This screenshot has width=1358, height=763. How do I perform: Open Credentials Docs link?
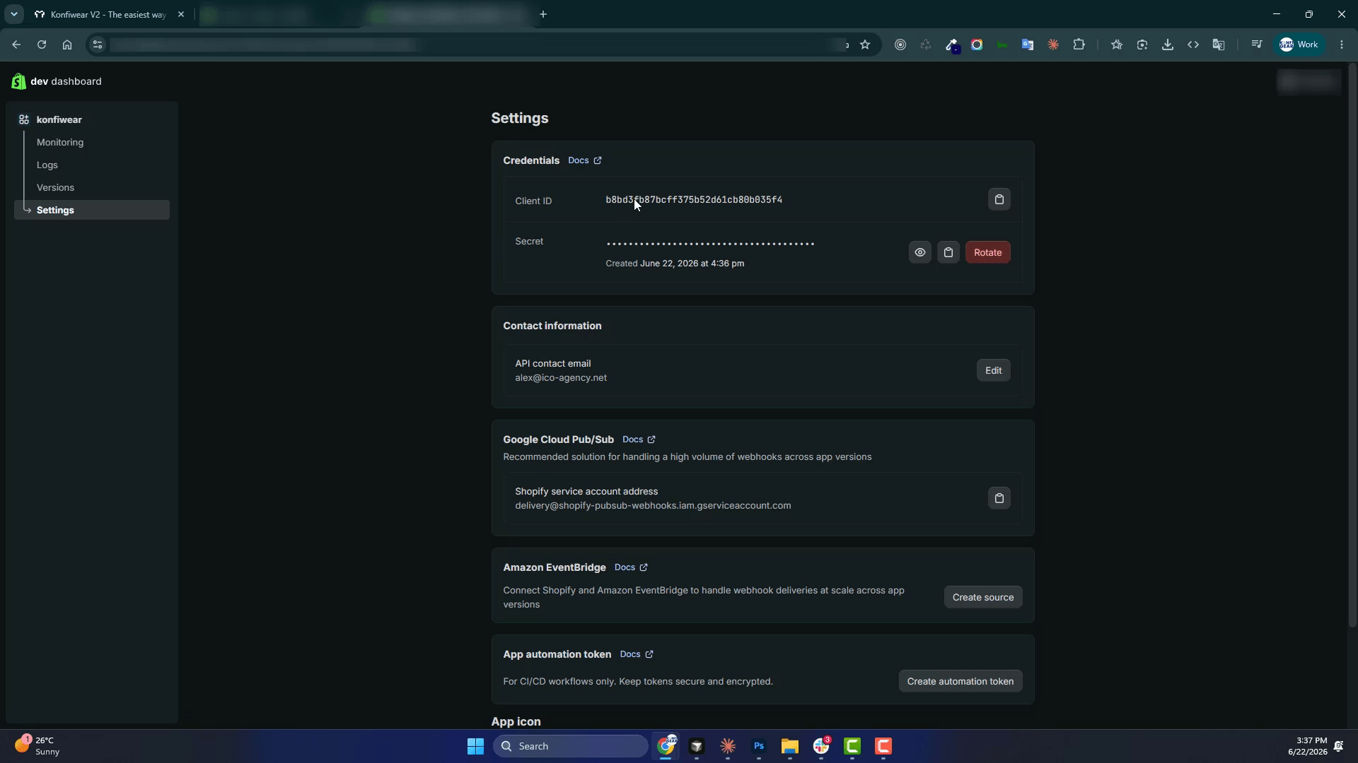point(584,160)
